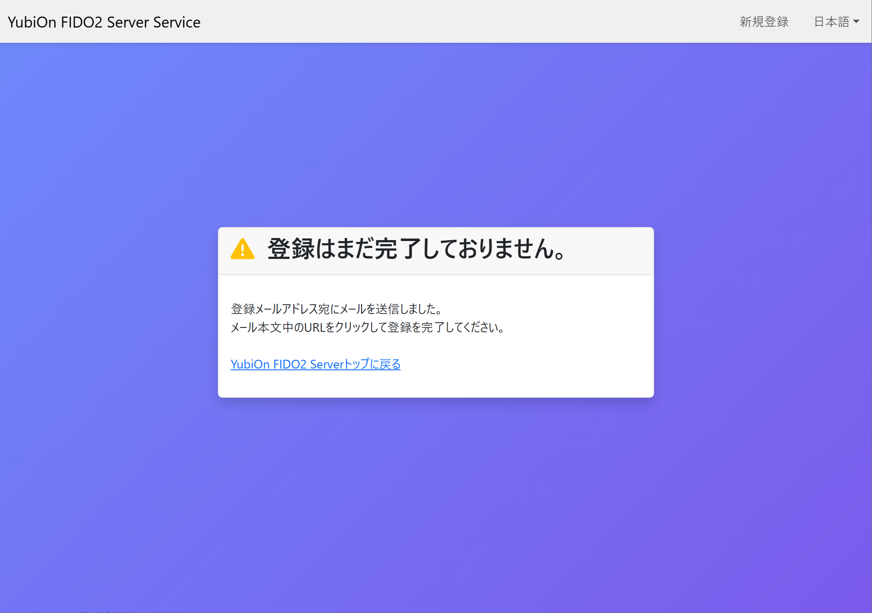Click the yellow warning triangle icon
The image size is (872, 613).
tap(242, 249)
